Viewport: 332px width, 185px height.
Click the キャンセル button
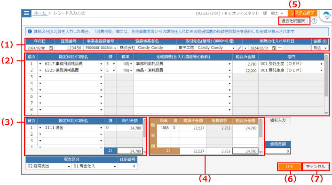(x=315, y=167)
